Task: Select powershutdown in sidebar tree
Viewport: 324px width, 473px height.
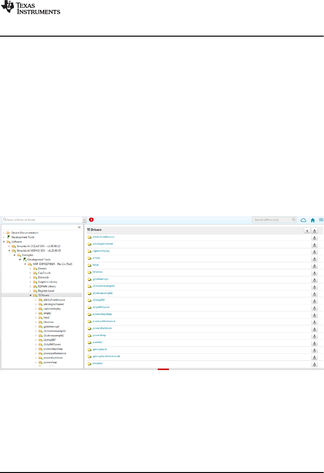Action: pos(53,358)
